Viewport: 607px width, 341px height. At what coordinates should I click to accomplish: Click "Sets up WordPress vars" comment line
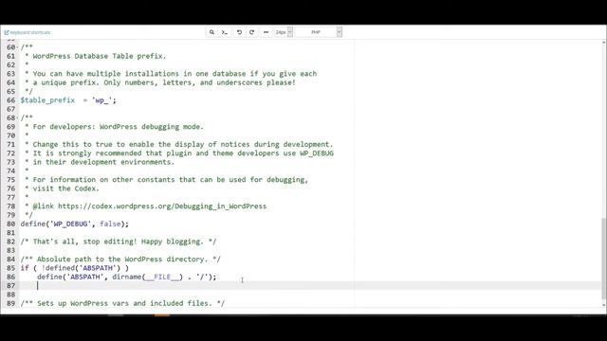122,303
